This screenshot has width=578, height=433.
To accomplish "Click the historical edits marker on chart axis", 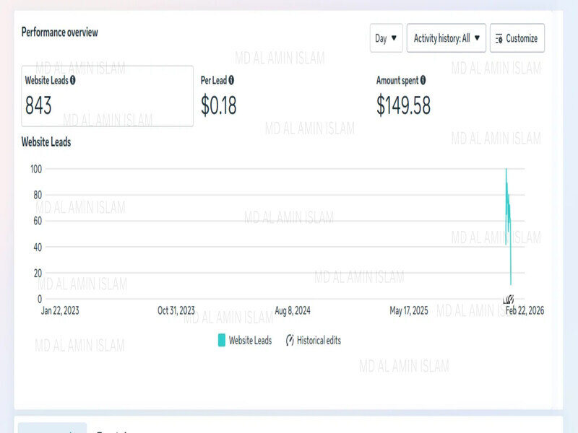I will [509, 299].
